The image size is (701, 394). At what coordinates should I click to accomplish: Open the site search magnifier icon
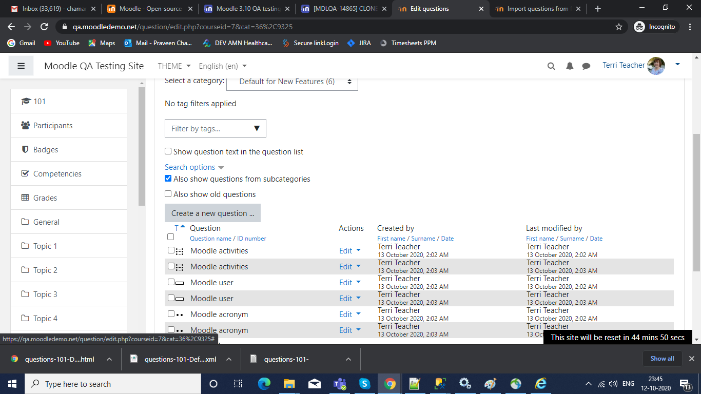(x=551, y=66)
